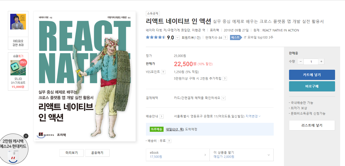Click the 슈퍼특가 label
The image size is (345, 166).
click(18, 56)
